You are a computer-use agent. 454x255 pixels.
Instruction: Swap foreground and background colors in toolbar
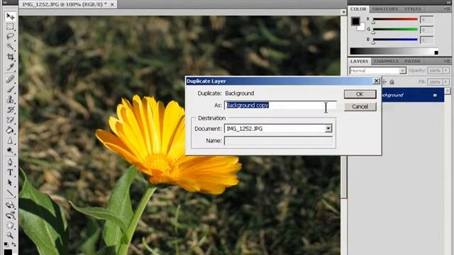(x=13, y=244)
